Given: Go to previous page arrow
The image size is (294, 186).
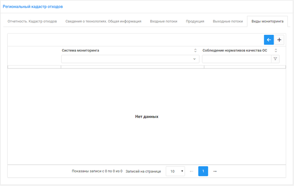Looking at the screenshot, I should [x=191, y=171].
